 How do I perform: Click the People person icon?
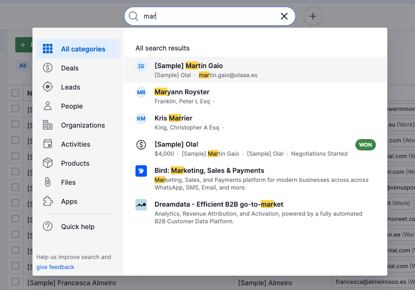(48, 106)
